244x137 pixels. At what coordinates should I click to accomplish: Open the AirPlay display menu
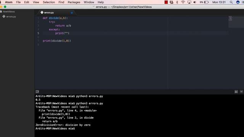(189, 2)
